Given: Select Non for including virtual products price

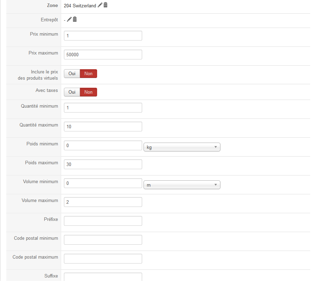Looking at the screenshot, I should click(88, 73).
